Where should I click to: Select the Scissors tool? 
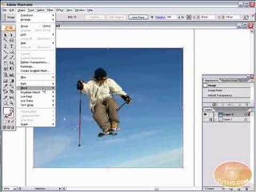(12, 98)
